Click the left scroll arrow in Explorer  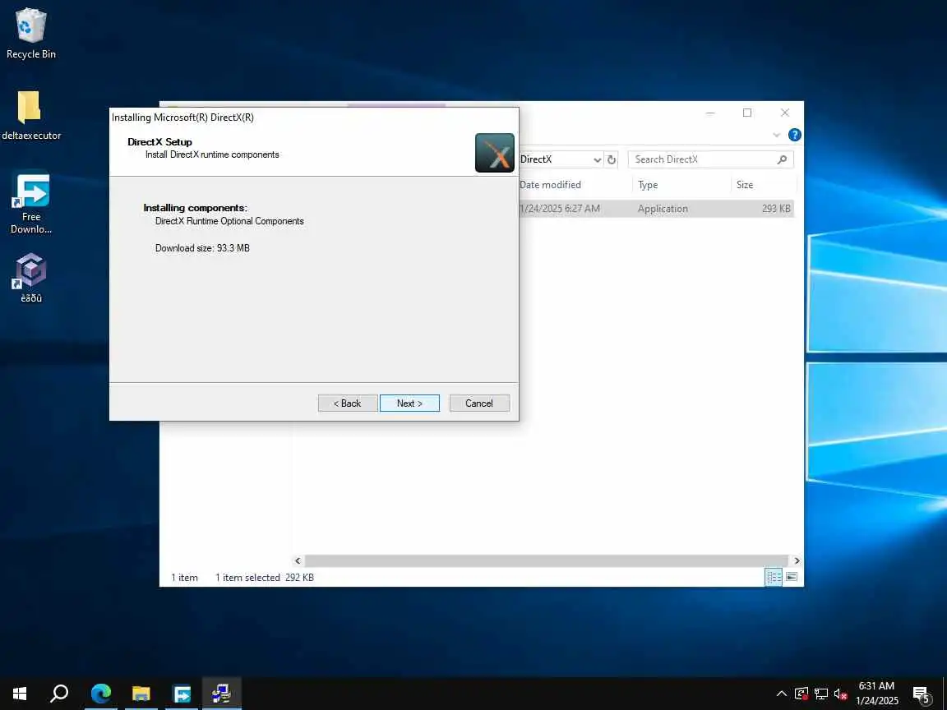[298, 561]
